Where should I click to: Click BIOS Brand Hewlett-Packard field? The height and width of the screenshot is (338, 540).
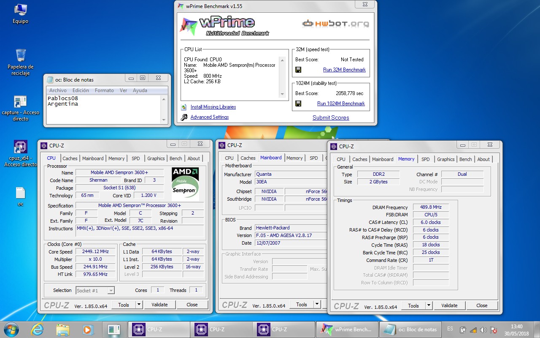click(x=290, y=228)
